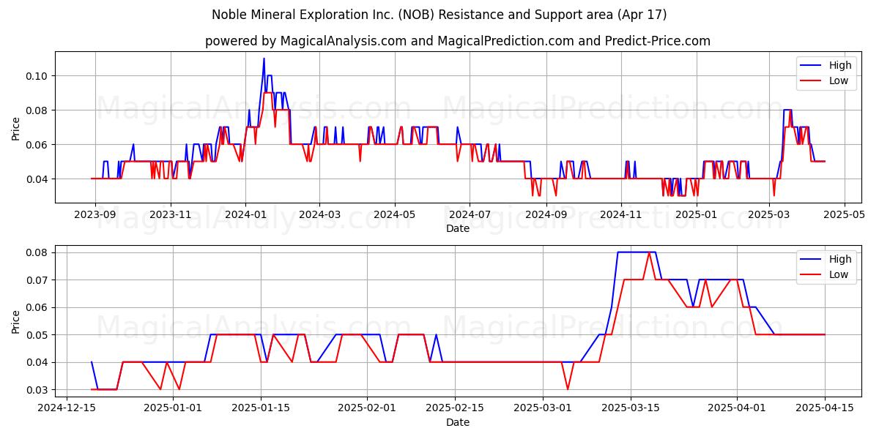Click the 2024-03 tick label
879x439 pixels.
pos(319,215)
